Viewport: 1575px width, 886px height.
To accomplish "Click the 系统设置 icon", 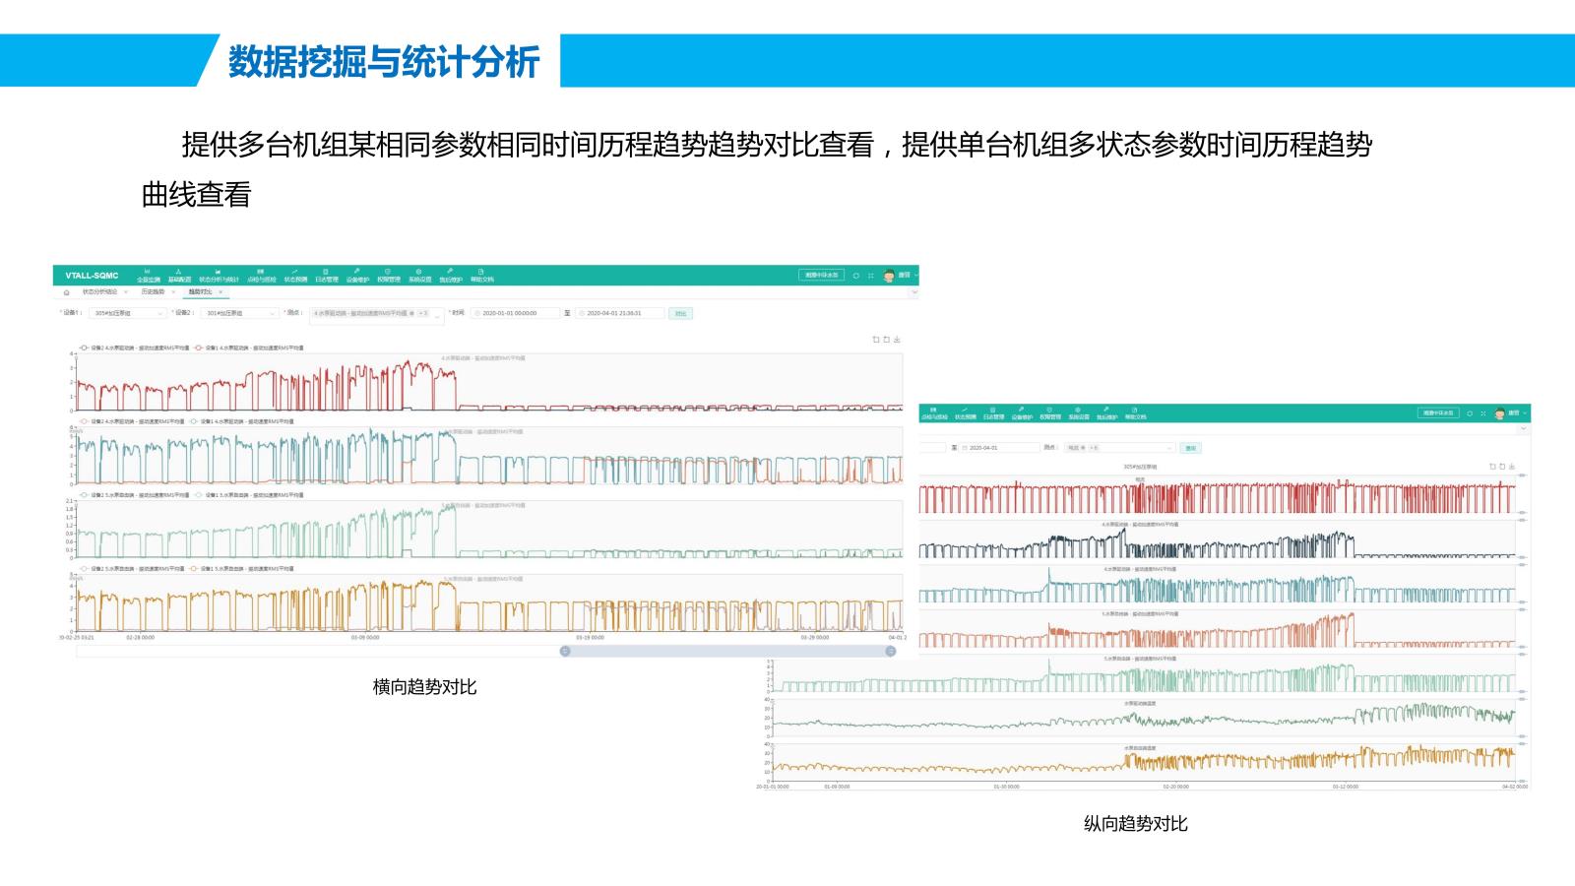I will 420,275.
